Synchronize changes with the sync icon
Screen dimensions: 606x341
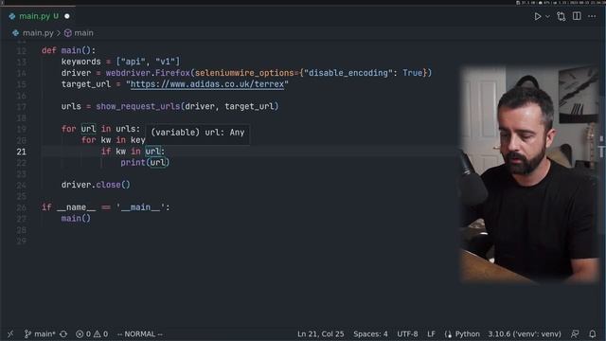pos(63,334)
